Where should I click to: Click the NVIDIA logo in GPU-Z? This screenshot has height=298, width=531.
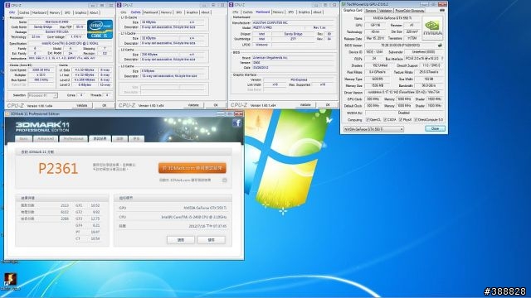tap(432, 28)
